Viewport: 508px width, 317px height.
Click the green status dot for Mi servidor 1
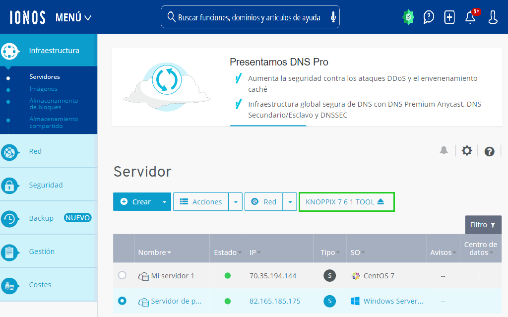pos(227,276)
